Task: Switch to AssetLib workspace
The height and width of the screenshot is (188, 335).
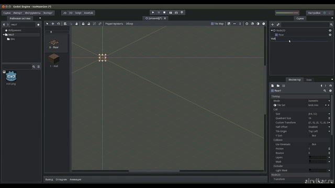Action: (x=88, y=13)
